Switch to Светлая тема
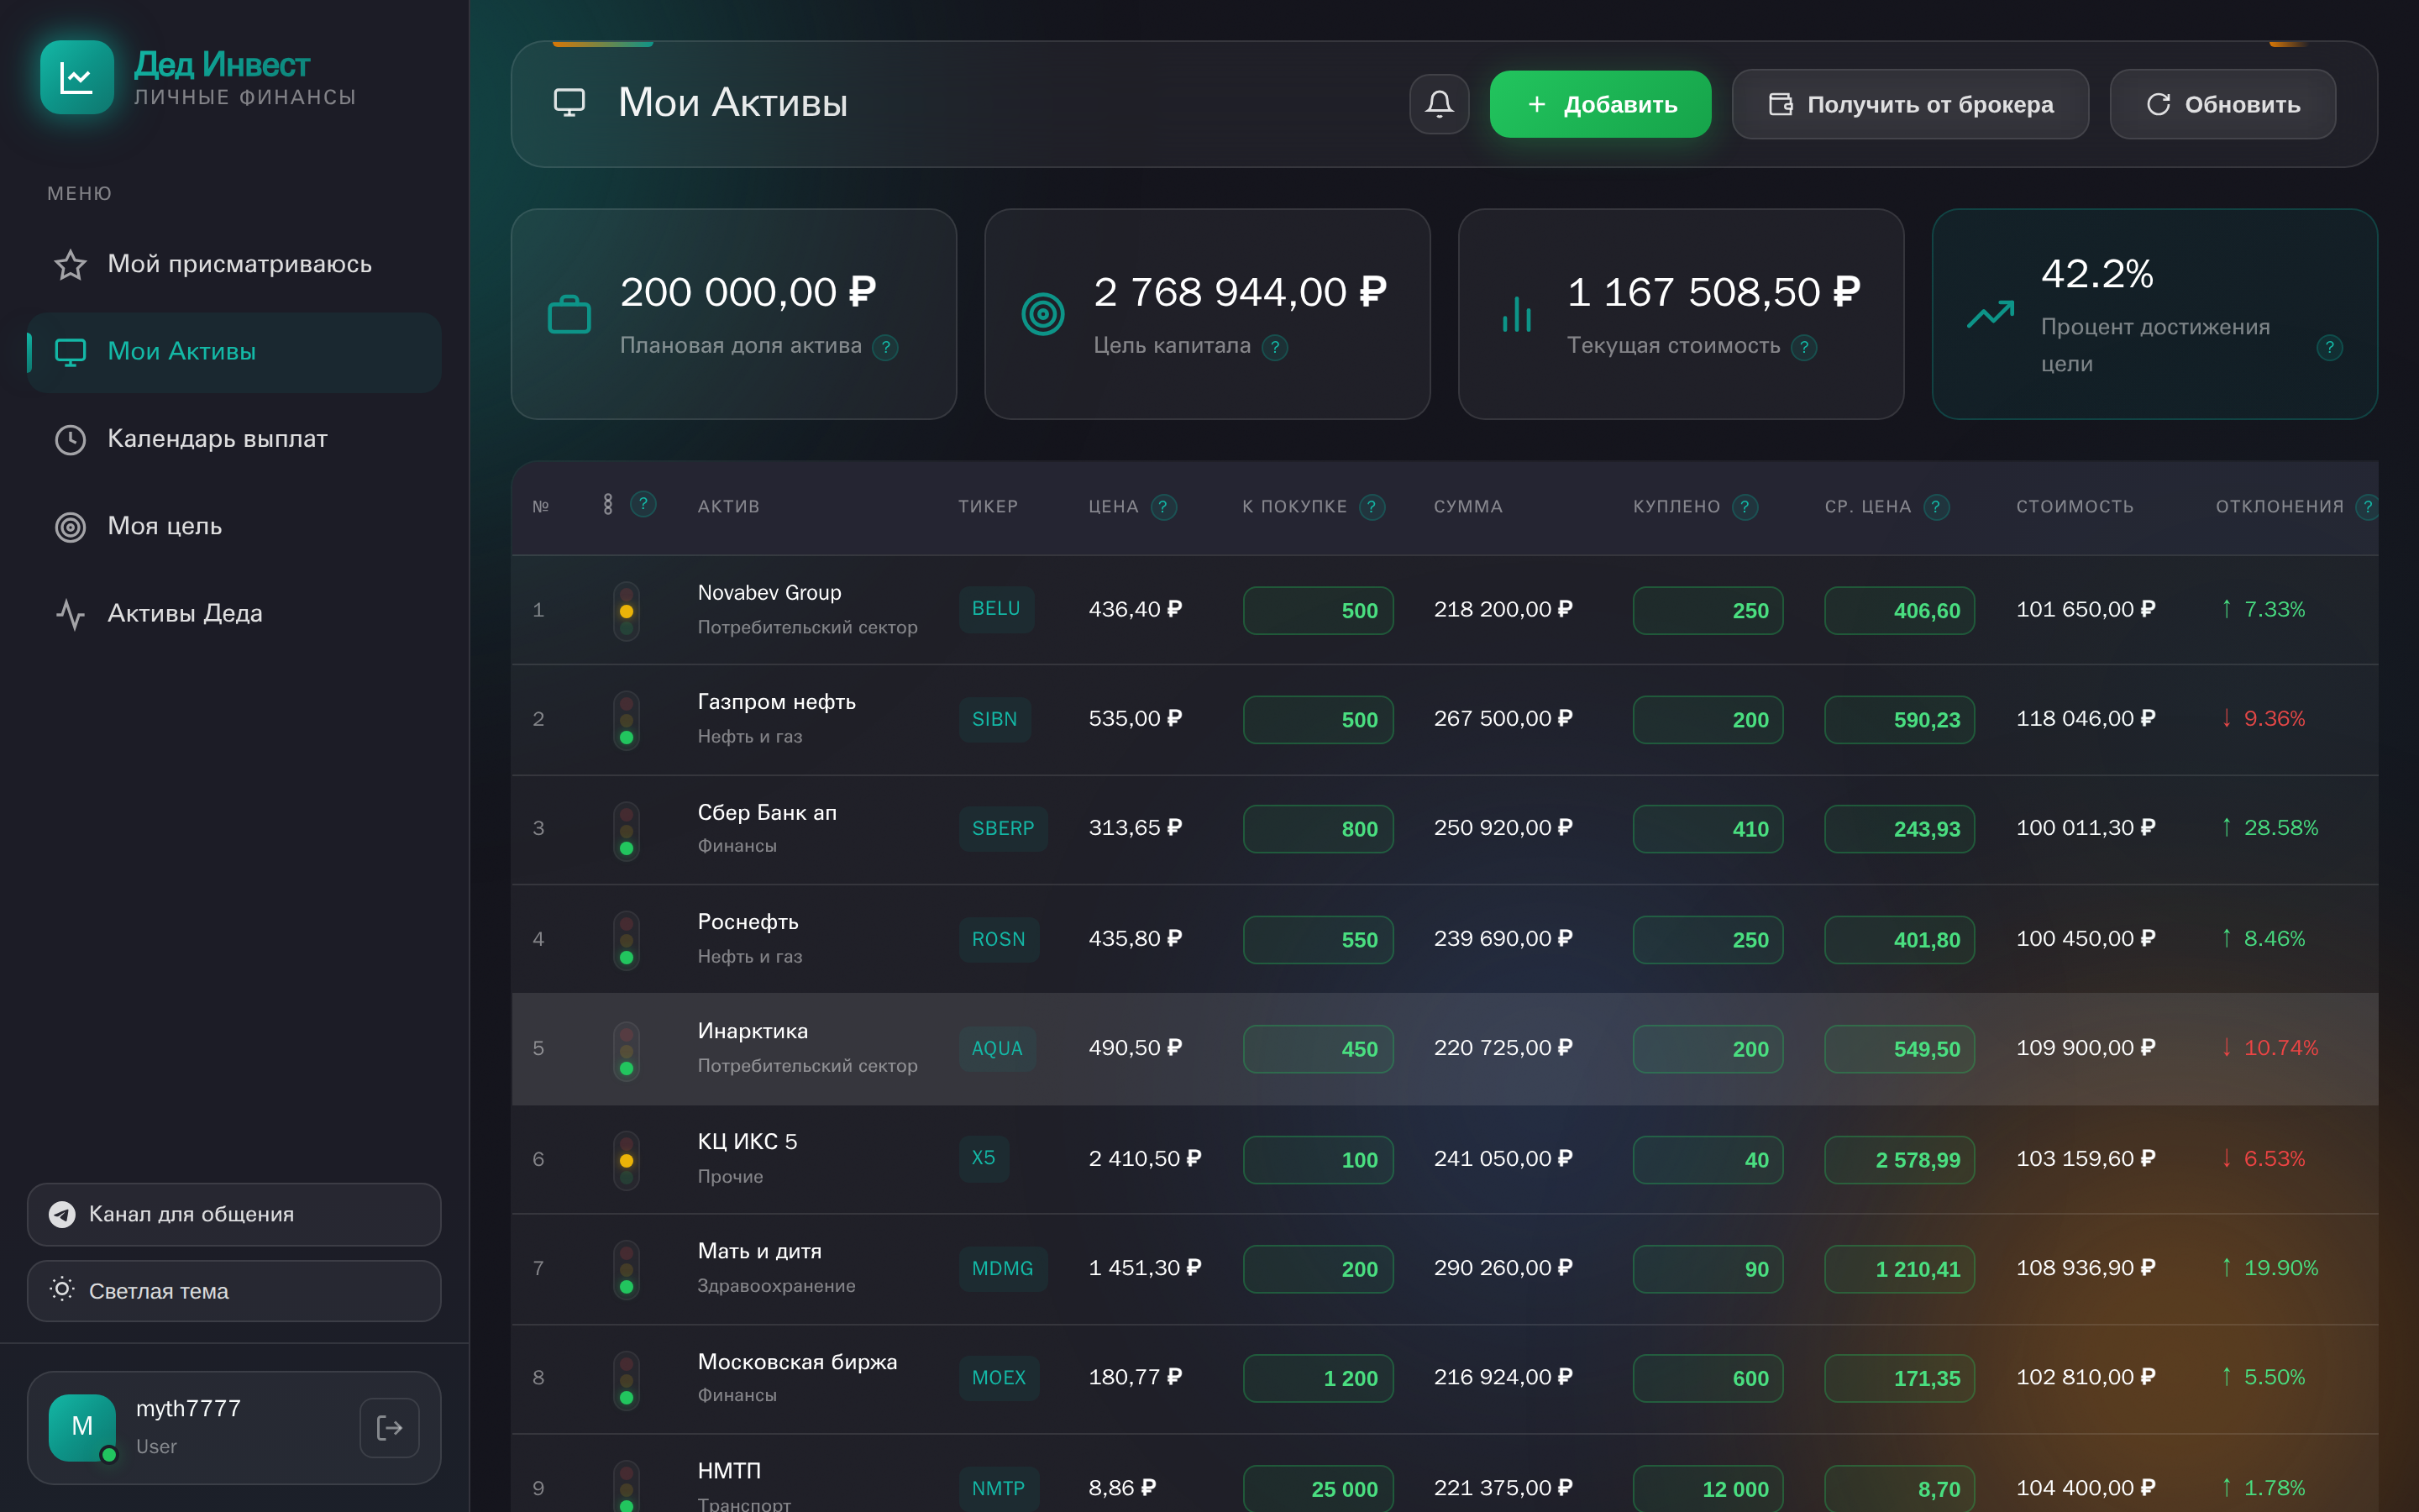Viewport: 2419px width, 1512px height. point(160,1291)
